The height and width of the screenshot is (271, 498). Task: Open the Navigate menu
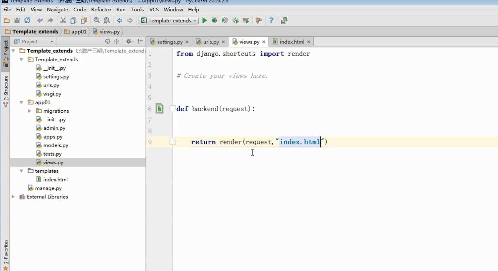pos(57,10)
